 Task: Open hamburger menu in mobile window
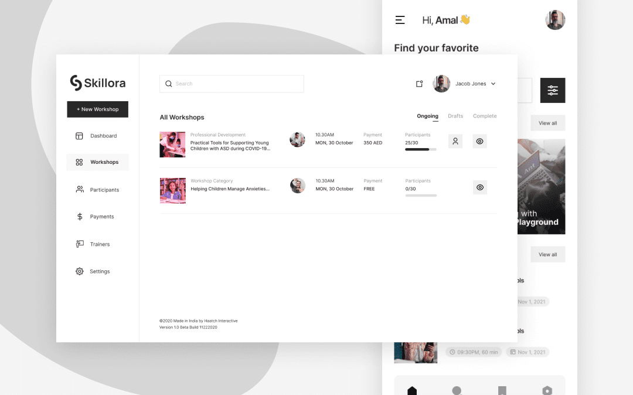[x=400, y=20]
